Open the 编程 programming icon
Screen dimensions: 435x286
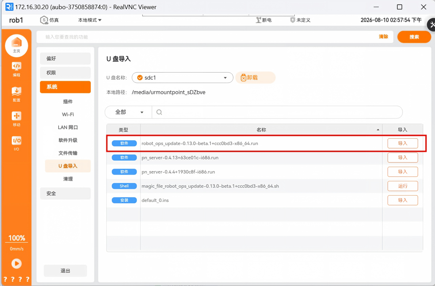point(17,69)
